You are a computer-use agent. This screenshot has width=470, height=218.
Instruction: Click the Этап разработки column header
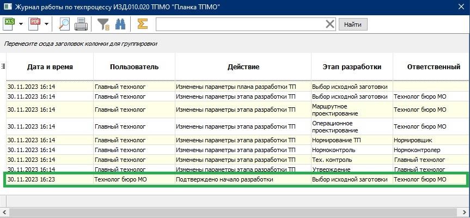(352, 67)
